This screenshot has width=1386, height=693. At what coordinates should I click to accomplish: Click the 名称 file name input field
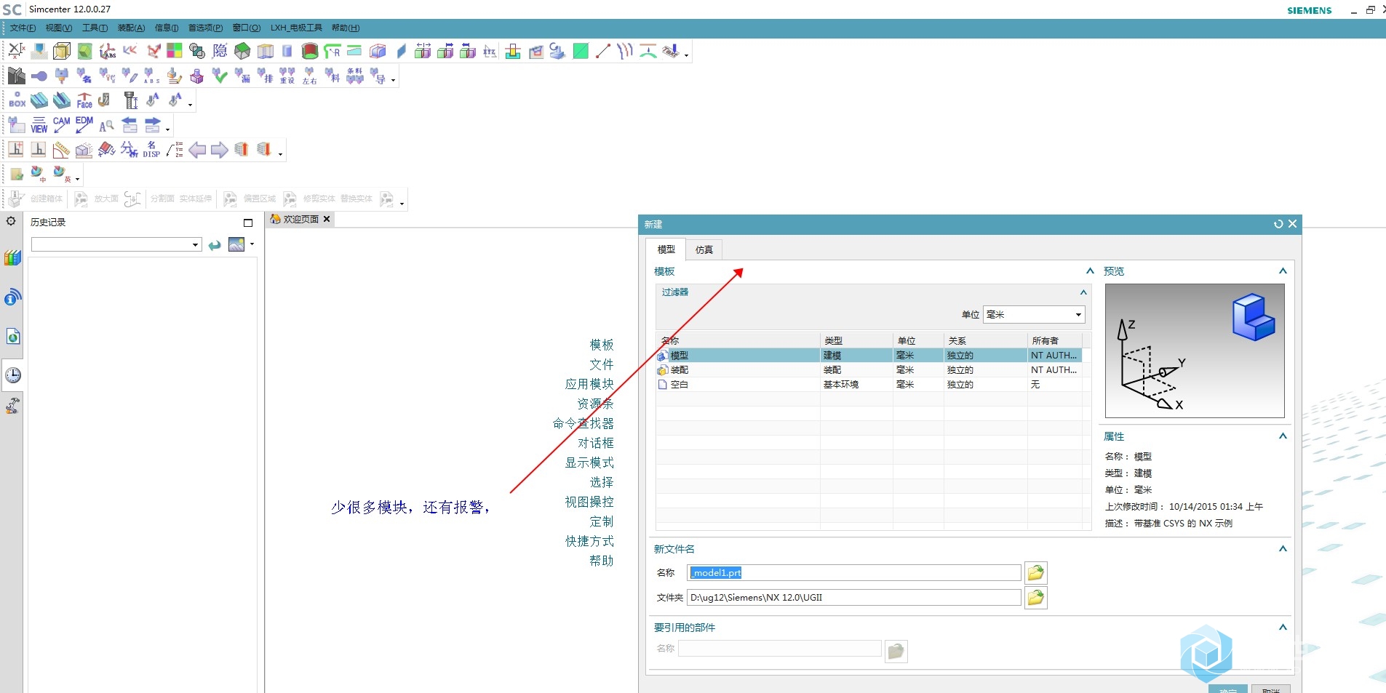854,573
